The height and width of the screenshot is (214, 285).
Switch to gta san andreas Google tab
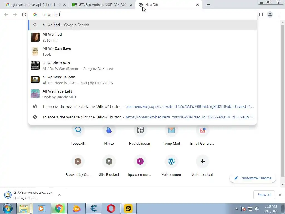36,5
